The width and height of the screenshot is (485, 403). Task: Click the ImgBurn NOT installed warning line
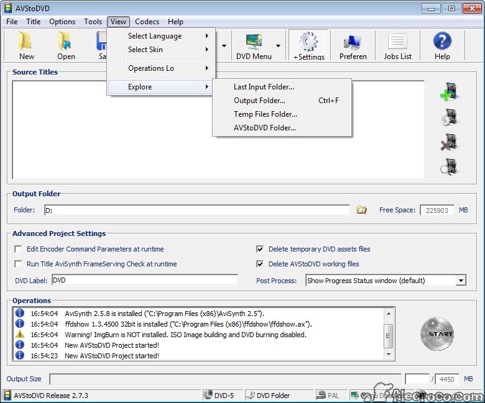click(185, 335)
